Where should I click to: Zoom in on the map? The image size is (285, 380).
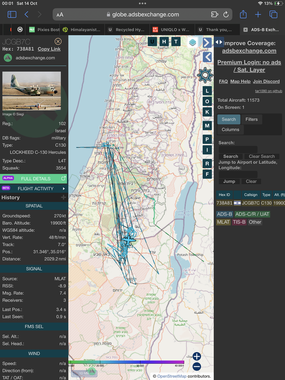coord(197,357)
